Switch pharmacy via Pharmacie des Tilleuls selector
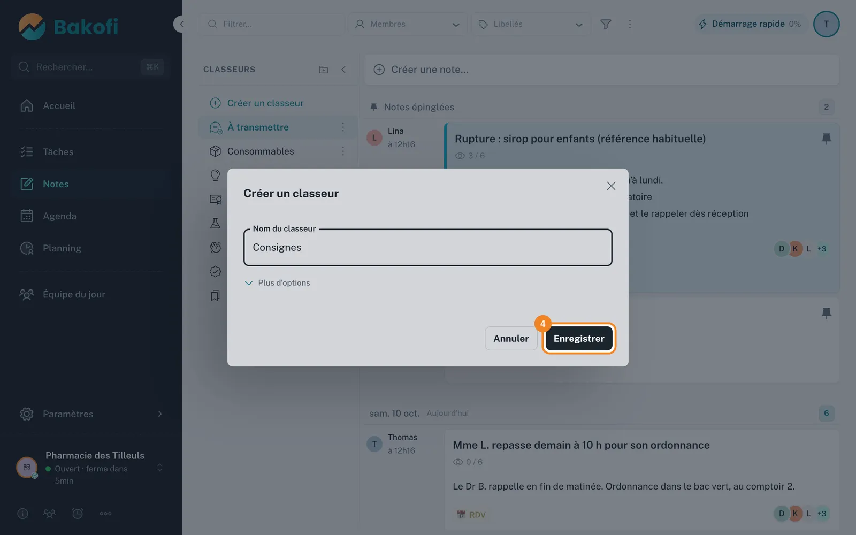Viewport: 856px width, 535px height. 91,468
